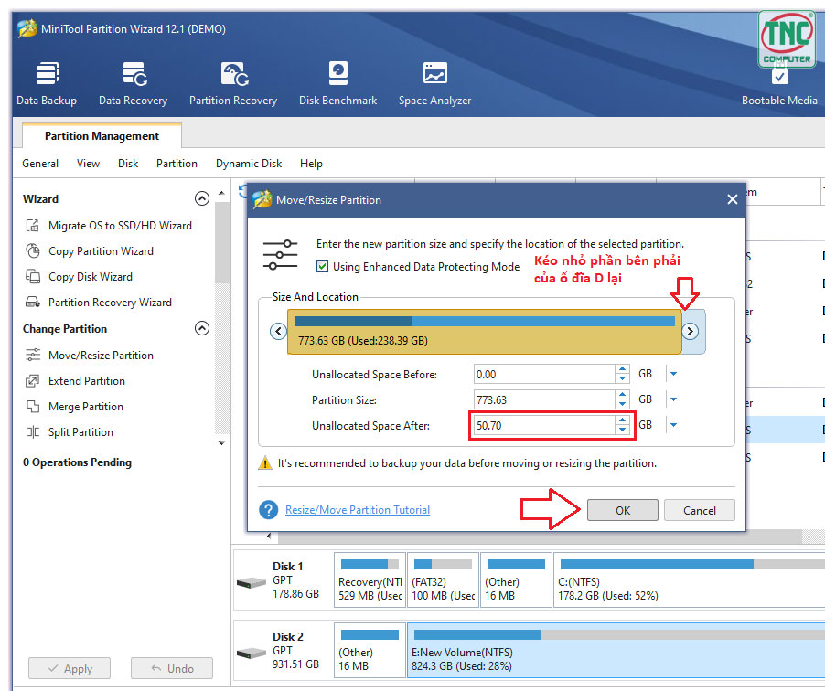This screenshot has height=691, width=825.
Task: Confirm resize with the OK button
Action: coord(623,510)
